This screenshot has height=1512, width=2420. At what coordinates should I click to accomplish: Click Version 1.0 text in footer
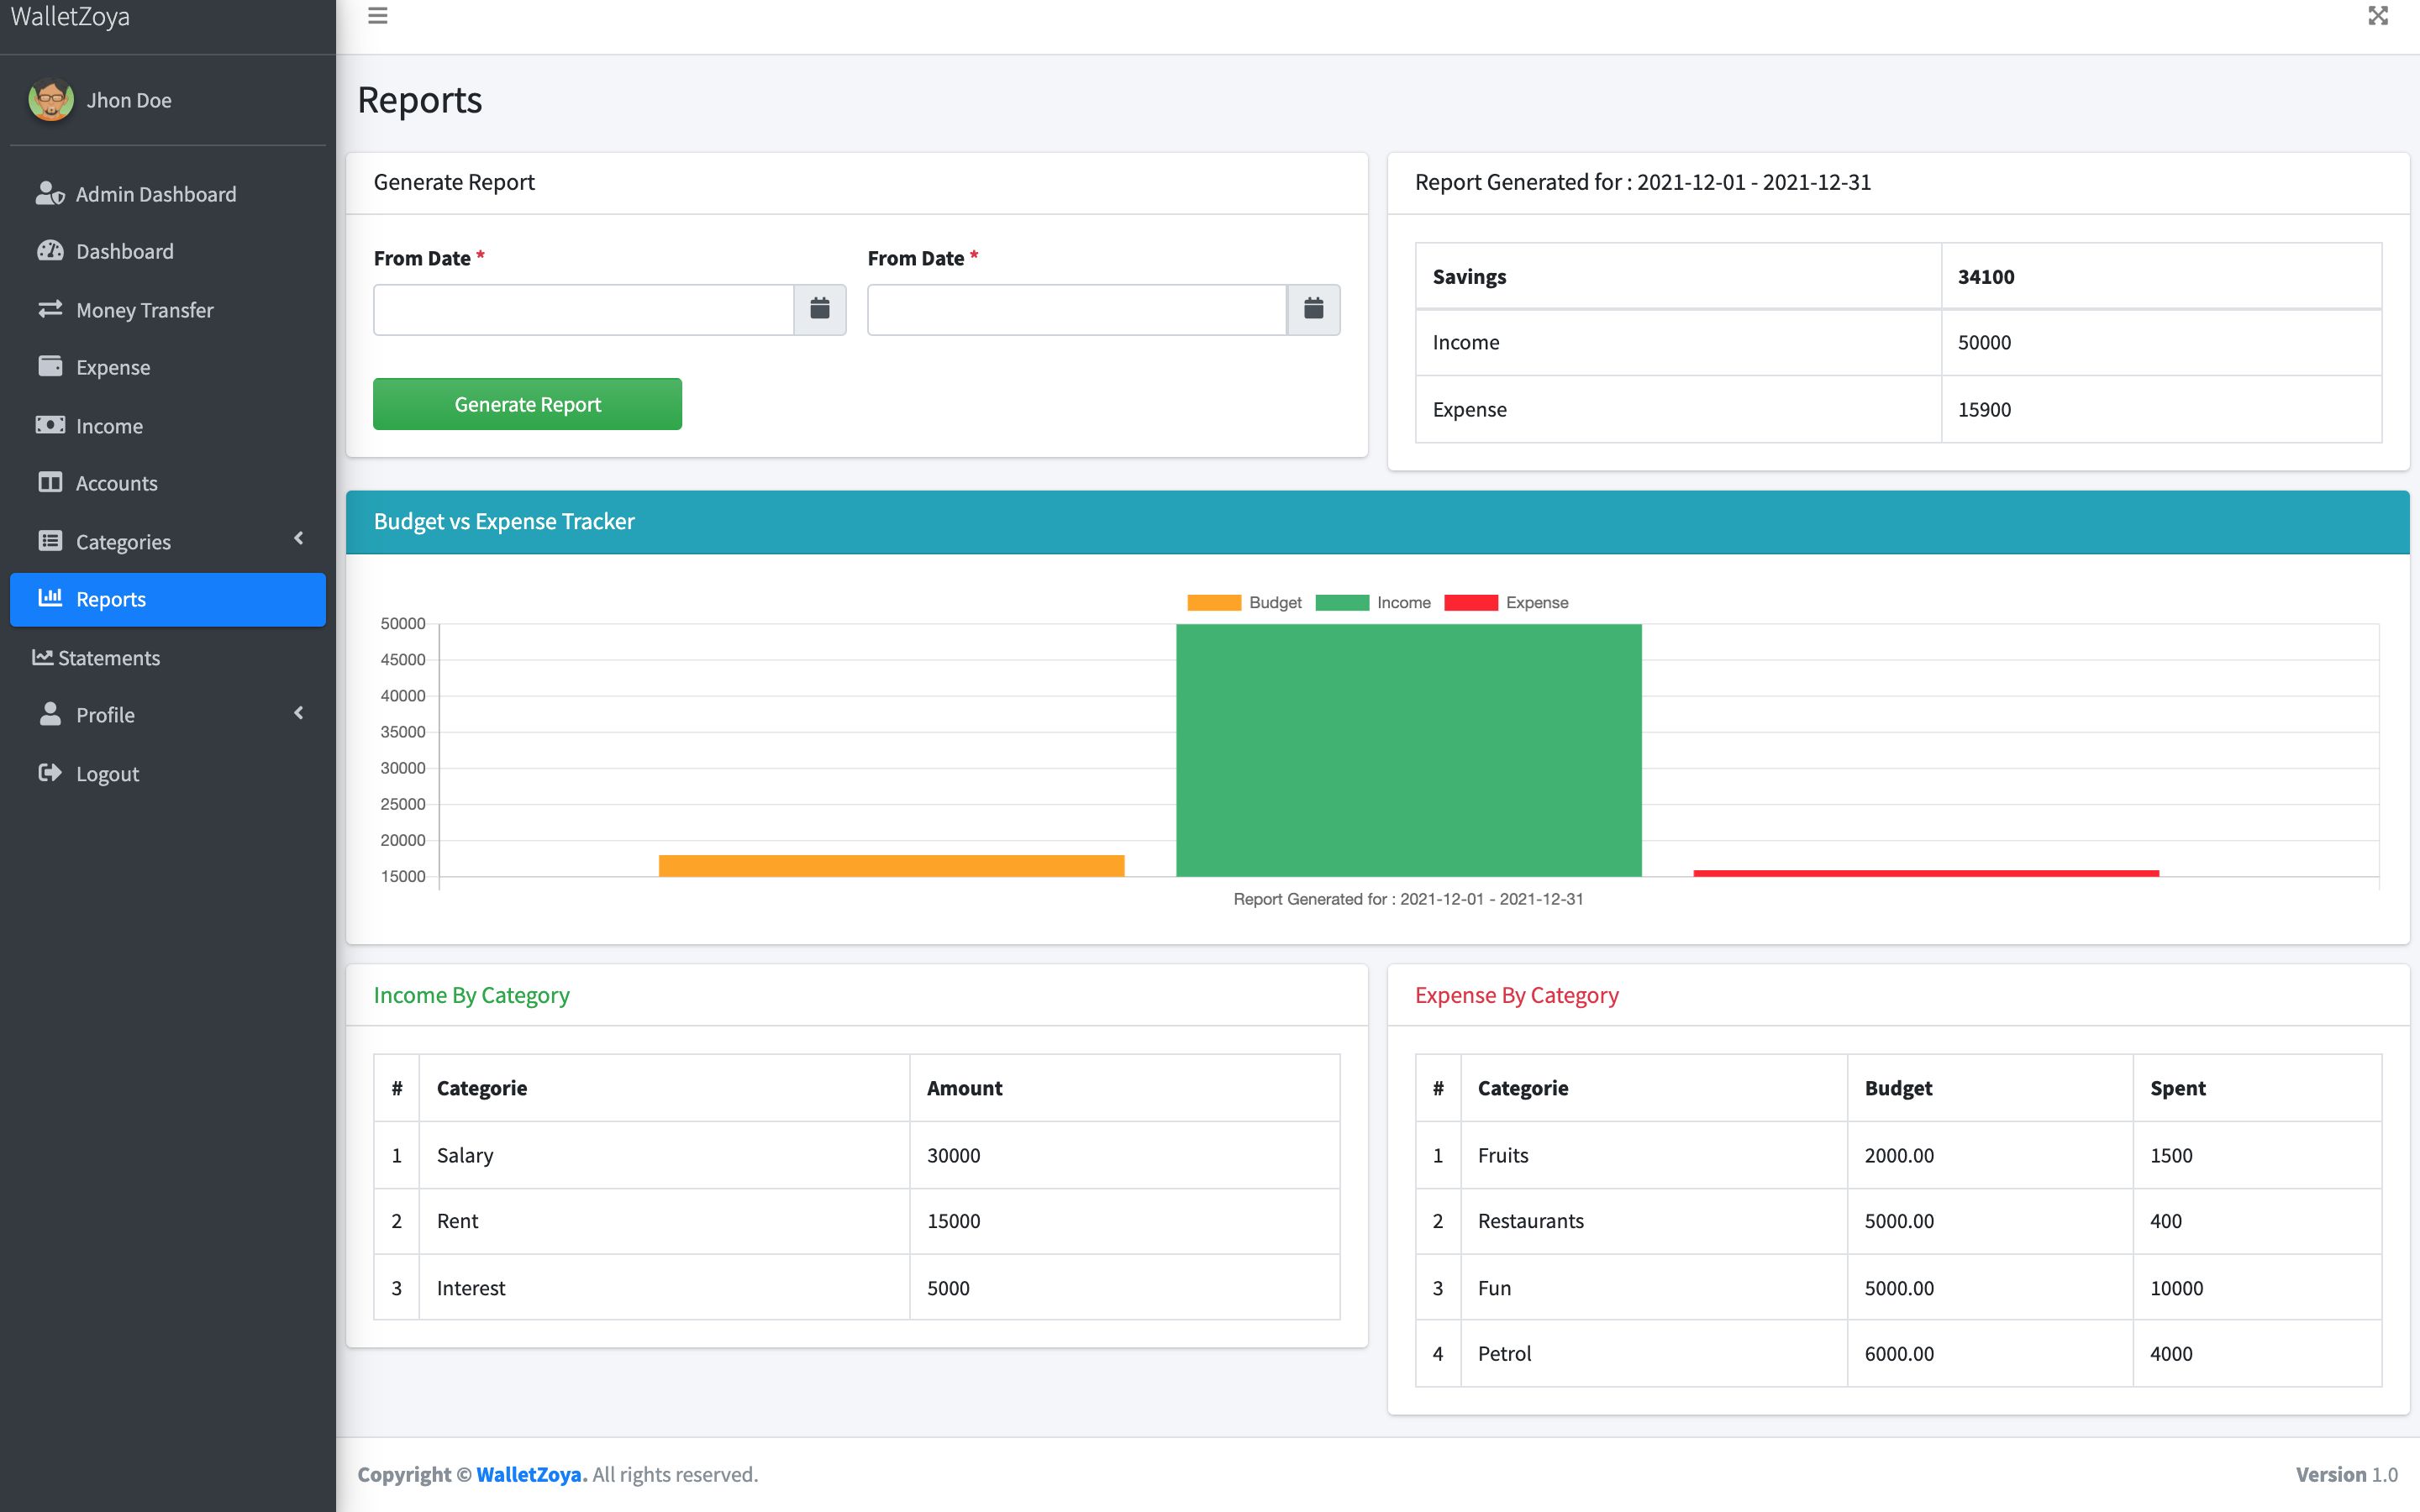(x=2346, y=1474)
